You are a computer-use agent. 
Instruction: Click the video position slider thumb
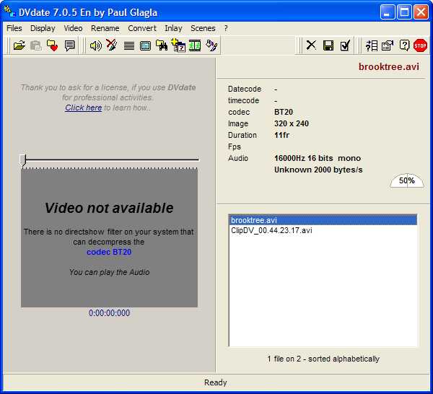point(23,160)
